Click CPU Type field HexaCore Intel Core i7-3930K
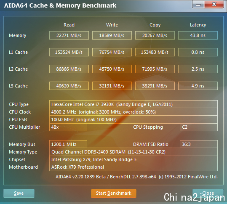 point(134,104)
